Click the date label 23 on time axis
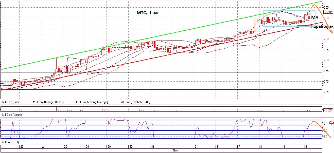 (x=22, y=147)
